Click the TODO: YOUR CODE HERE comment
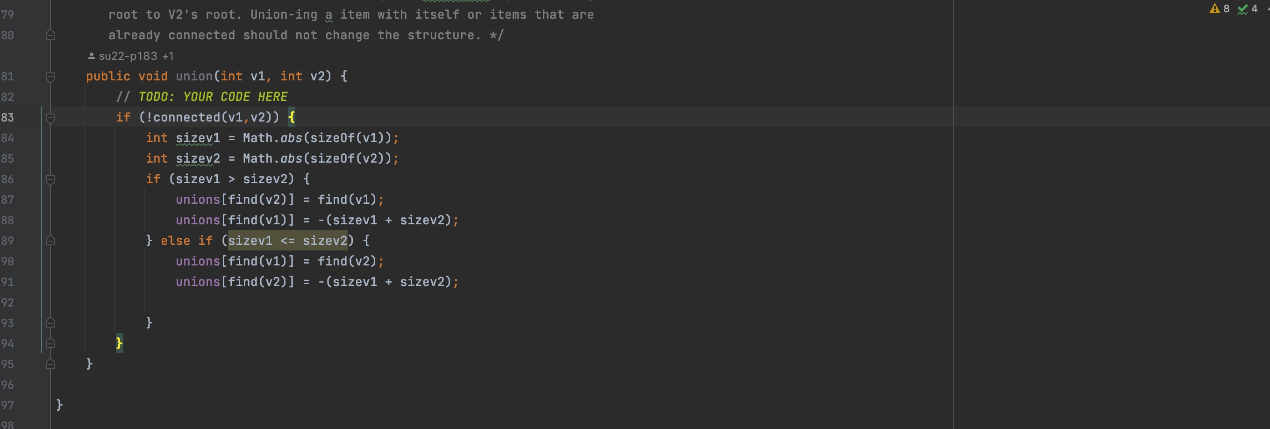This screenshot has width=1270, height=429. (x=213, y=97)
